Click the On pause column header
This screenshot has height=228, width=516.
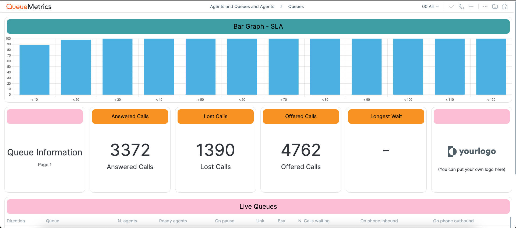(225, 221)
